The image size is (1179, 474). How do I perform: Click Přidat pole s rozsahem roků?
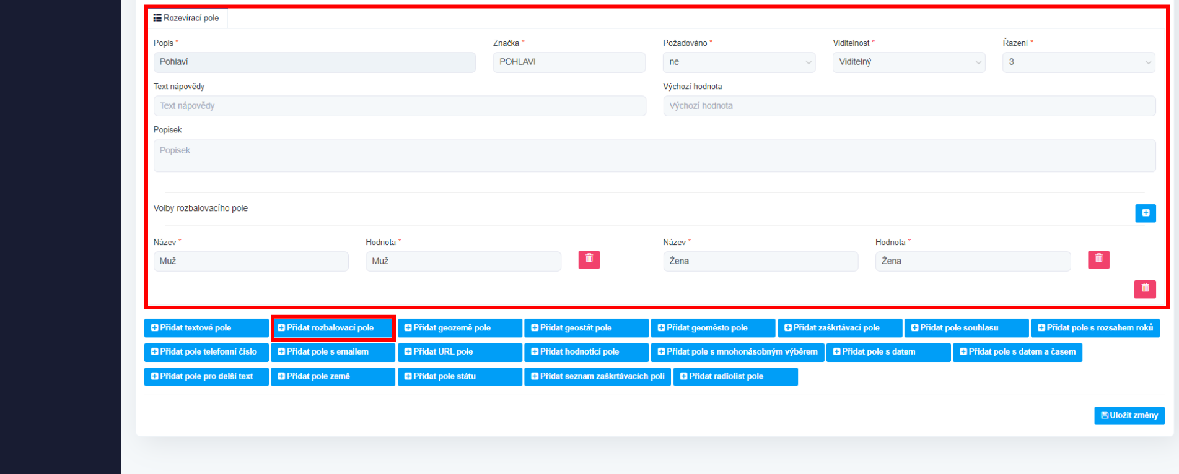(x=1095, y=328)
